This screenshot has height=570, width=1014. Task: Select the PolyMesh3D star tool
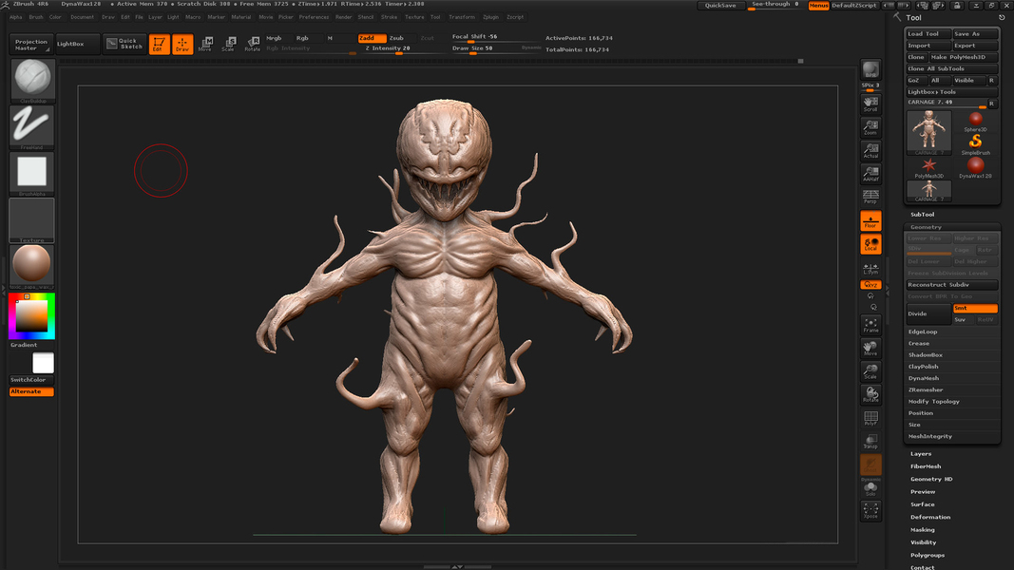pos(928,168)
